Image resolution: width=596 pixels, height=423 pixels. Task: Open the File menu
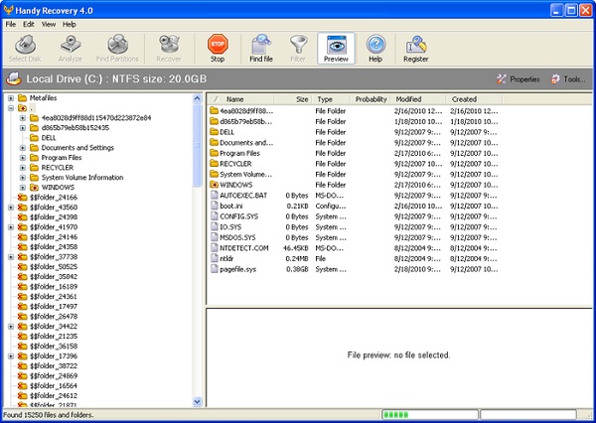pos(11,24)
